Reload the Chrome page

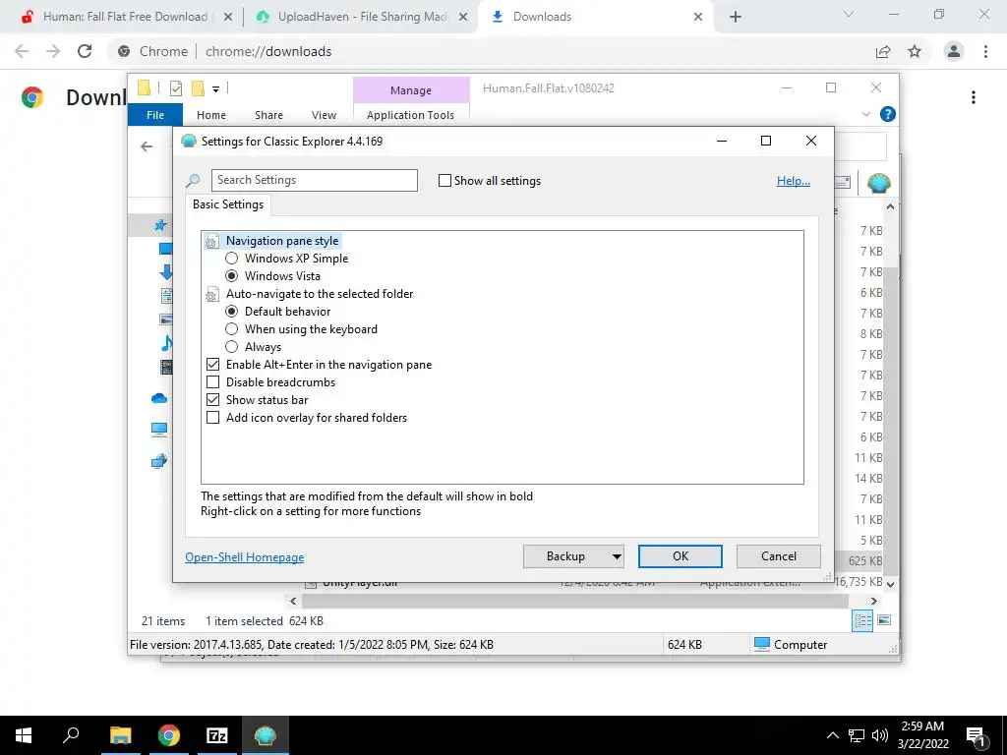[x=85, y=51]
